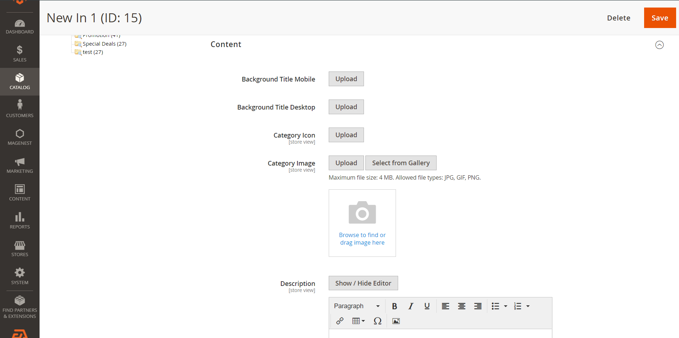Click Show / Hide Editor button
Viewport: 679px width, 338px height.
[363, 283]
